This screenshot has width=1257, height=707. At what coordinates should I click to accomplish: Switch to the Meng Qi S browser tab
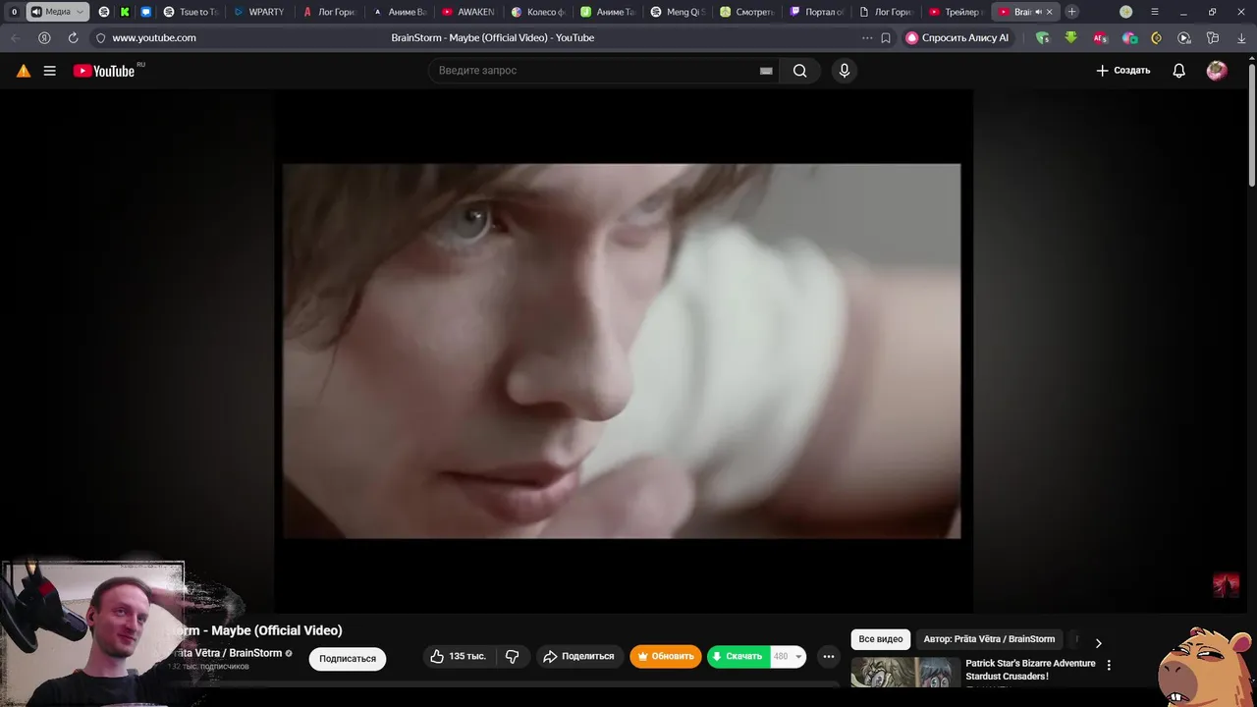pos(678,12)
